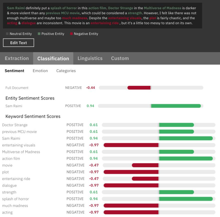Select the Classification tab
220x217 pixels.
(x=53, y=58)
